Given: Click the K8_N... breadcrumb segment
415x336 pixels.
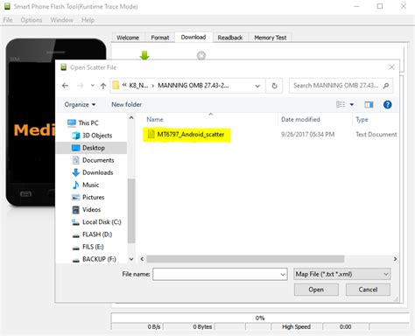Looking at the screenshot, I should click(x=138, y=86).
